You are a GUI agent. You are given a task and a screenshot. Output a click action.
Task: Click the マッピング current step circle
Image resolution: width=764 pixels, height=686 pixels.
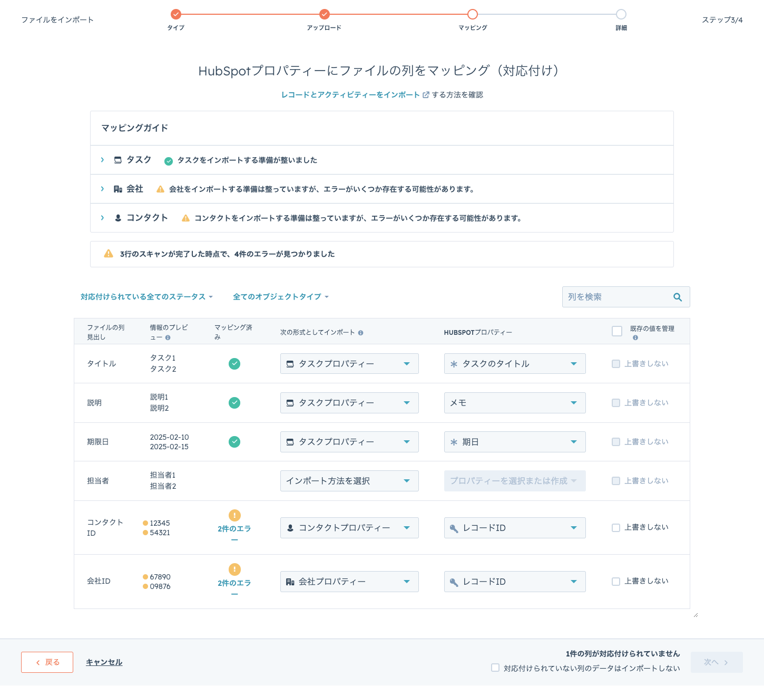[x=473, y=14]
